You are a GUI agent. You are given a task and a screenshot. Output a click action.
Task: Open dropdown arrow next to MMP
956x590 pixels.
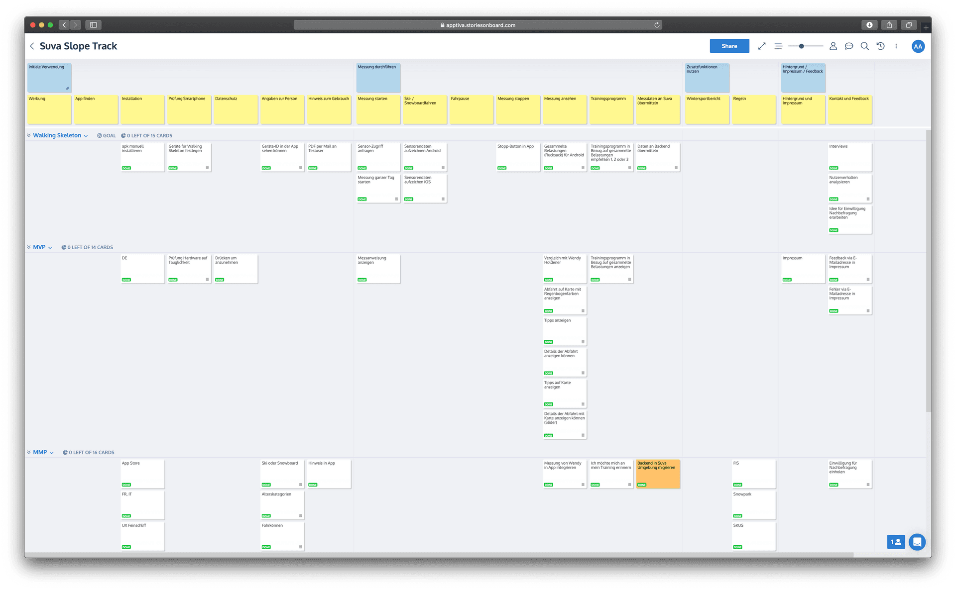click(52, 453)
